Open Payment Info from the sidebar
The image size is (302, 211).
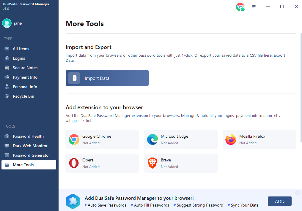(7, 77)
